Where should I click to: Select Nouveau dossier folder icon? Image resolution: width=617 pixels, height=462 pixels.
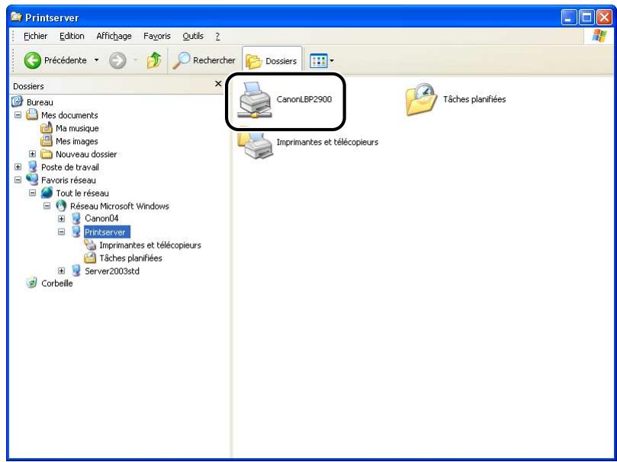(x=47, y=154)
